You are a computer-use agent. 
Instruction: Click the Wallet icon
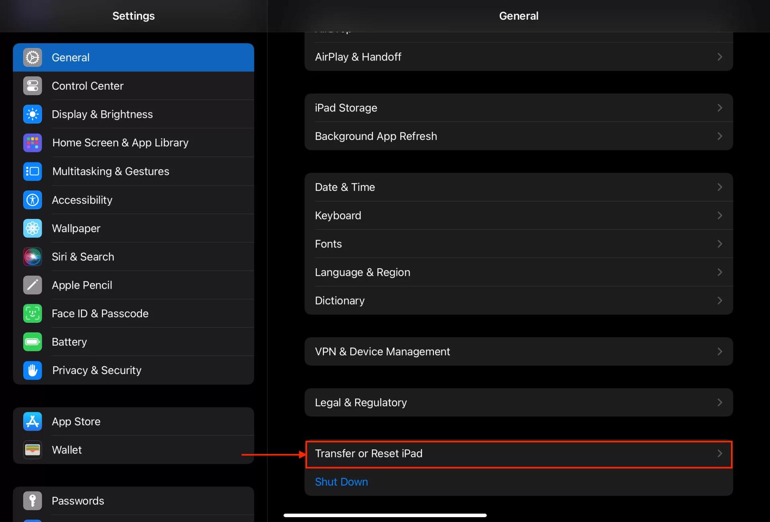click(32, 450)
